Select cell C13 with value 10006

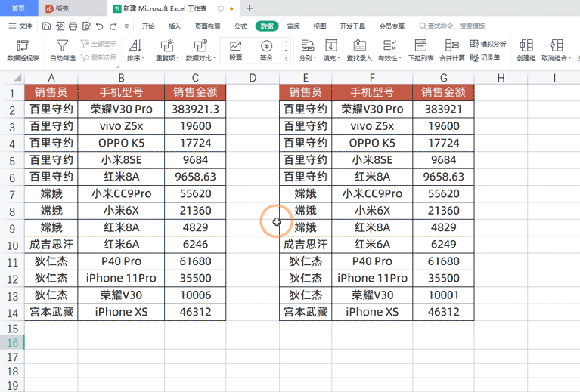195,295
